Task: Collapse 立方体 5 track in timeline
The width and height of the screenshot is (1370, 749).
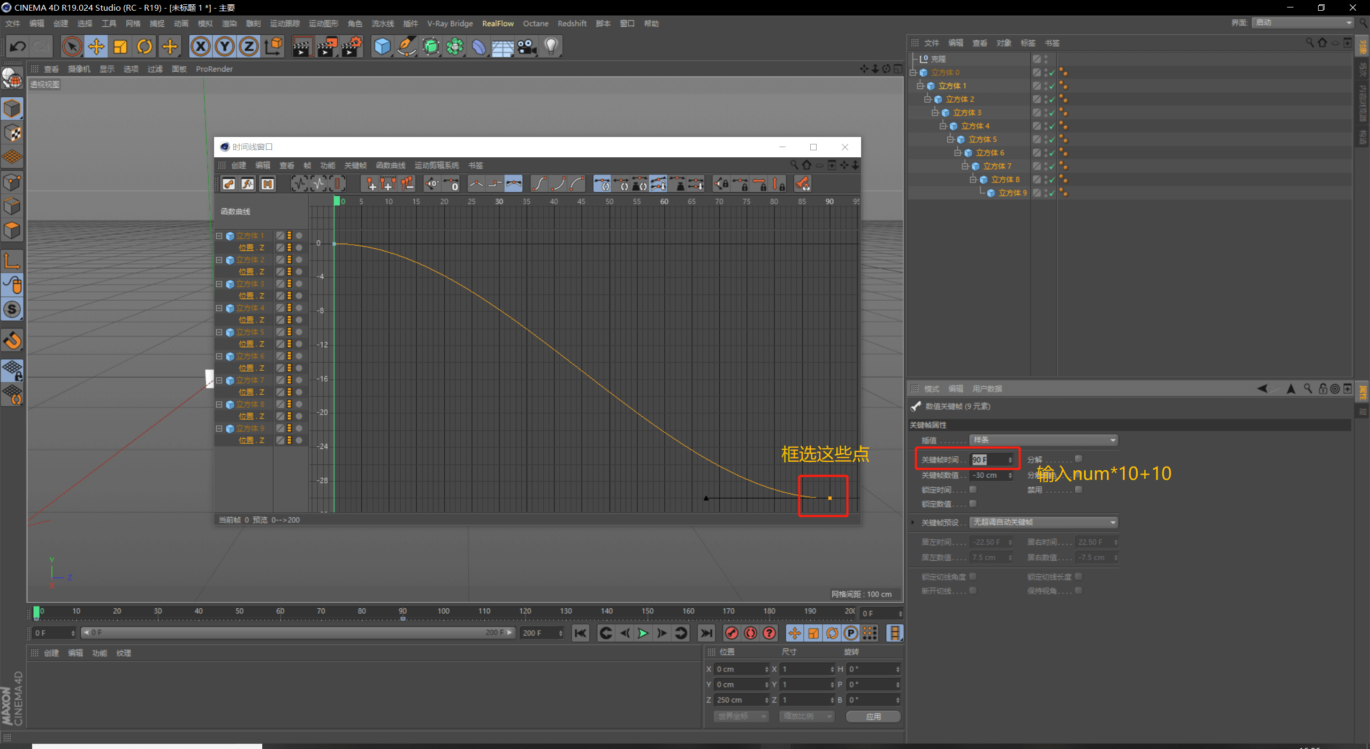Action: coord(219,332)
